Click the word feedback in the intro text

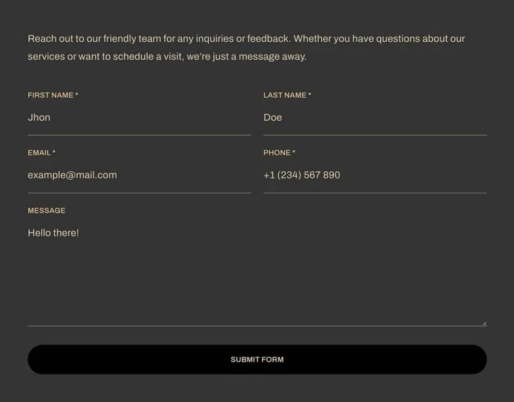click(x=267, y=39)
